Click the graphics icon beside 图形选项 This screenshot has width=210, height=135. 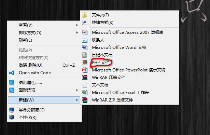point(12,90)
